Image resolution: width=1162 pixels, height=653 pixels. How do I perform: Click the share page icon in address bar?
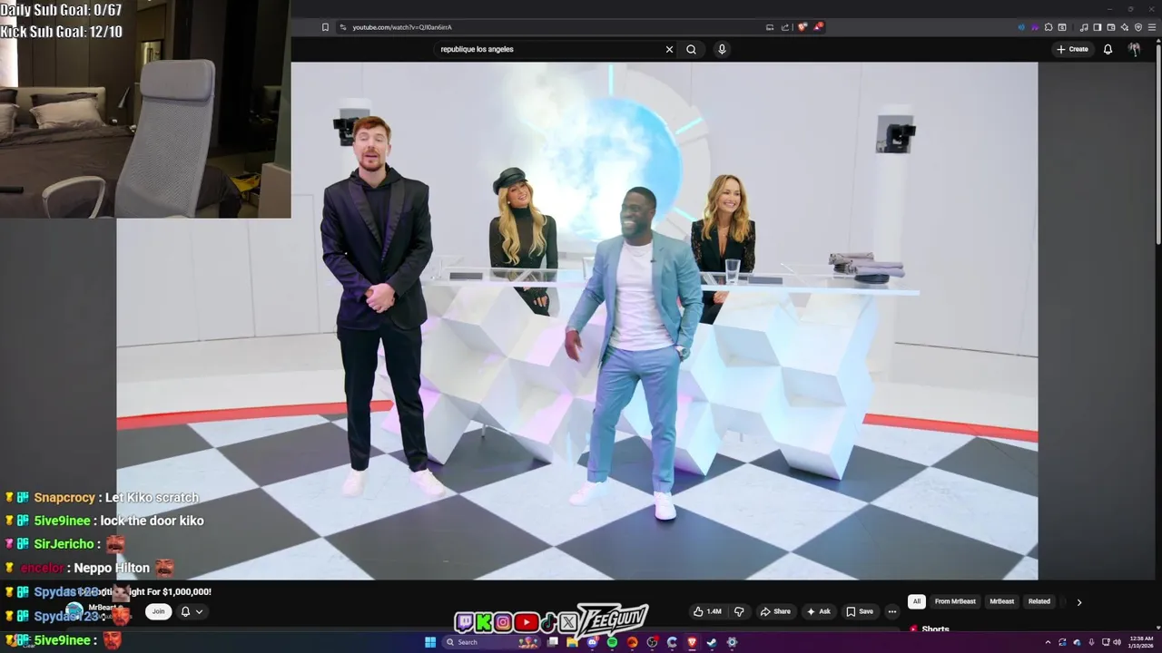click(785, 27)
